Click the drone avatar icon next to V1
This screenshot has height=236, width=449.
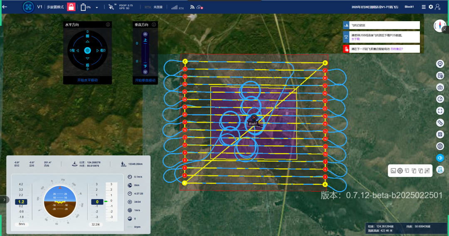click(x=28, y=7)
